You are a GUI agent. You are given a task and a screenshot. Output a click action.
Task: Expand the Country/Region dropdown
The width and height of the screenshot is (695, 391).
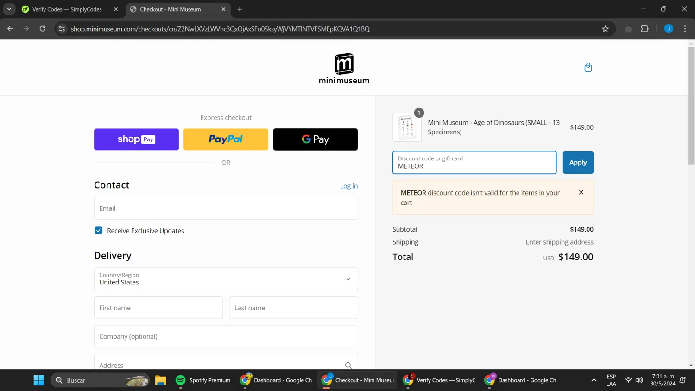pyautogui.click(x=226, y=279)
